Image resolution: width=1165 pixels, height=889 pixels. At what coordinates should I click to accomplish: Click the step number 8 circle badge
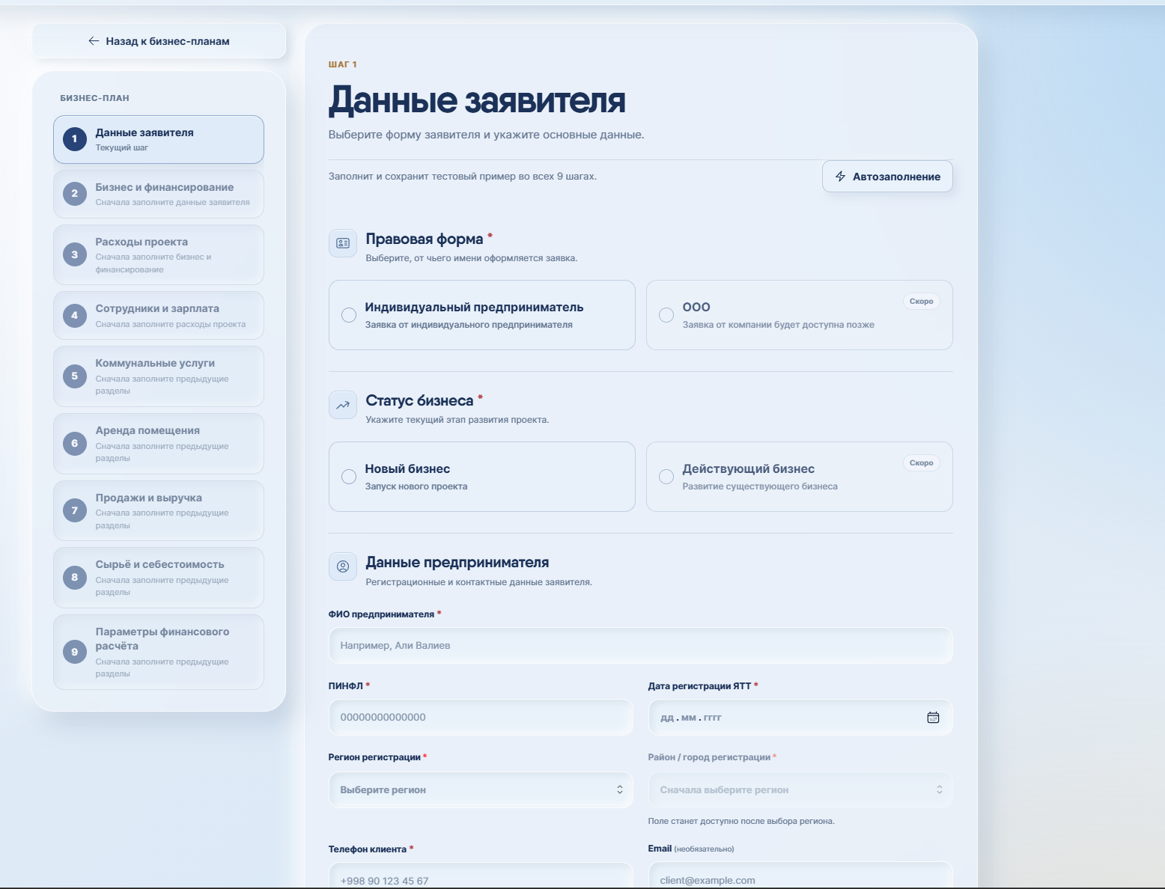click(x=74, y=577)
